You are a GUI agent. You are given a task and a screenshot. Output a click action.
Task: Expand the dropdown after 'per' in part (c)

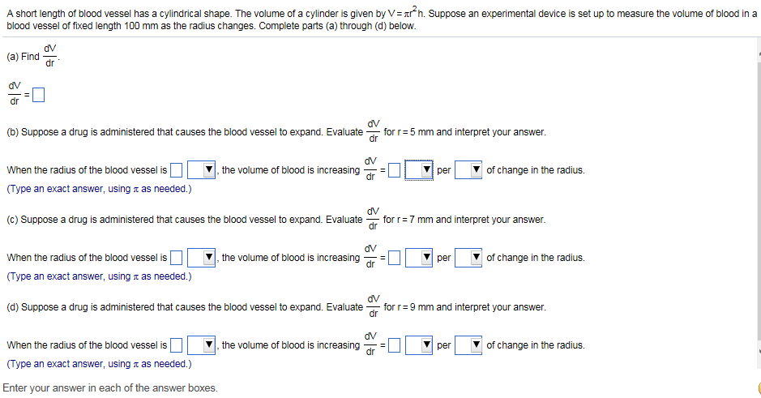468,258
